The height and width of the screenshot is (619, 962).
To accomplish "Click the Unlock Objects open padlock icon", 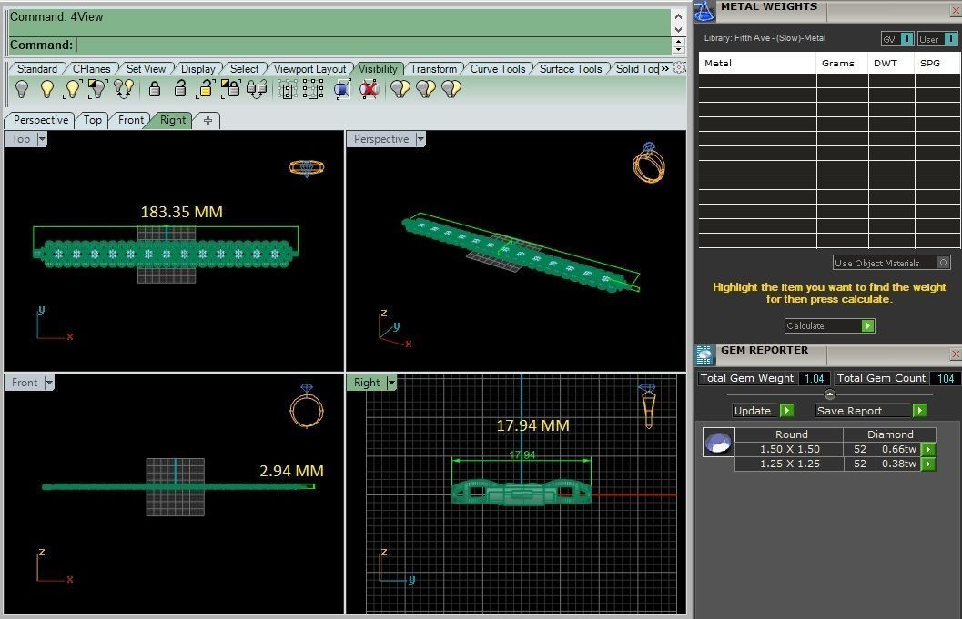I will pyautogui.click(x=180, y=89).
